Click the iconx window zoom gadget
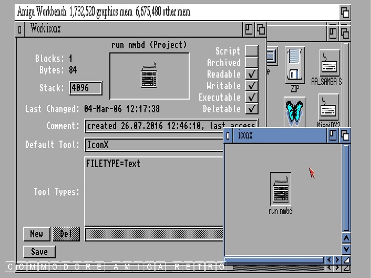The image size is (371, 278). [333, 136]
